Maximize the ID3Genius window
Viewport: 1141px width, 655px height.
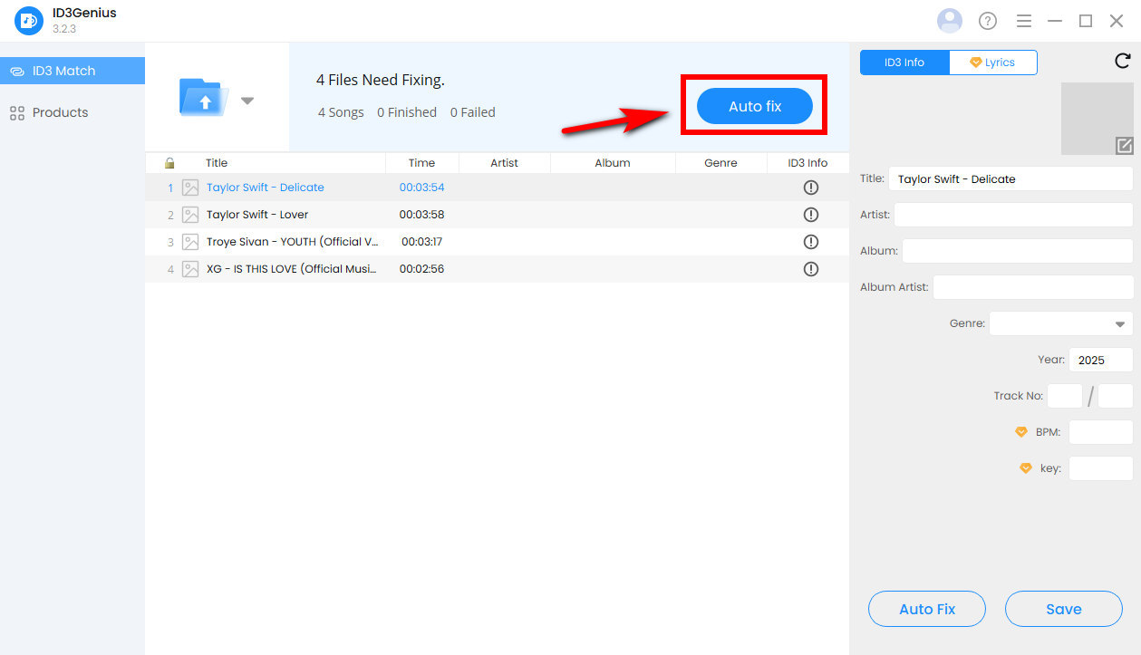1086,21
